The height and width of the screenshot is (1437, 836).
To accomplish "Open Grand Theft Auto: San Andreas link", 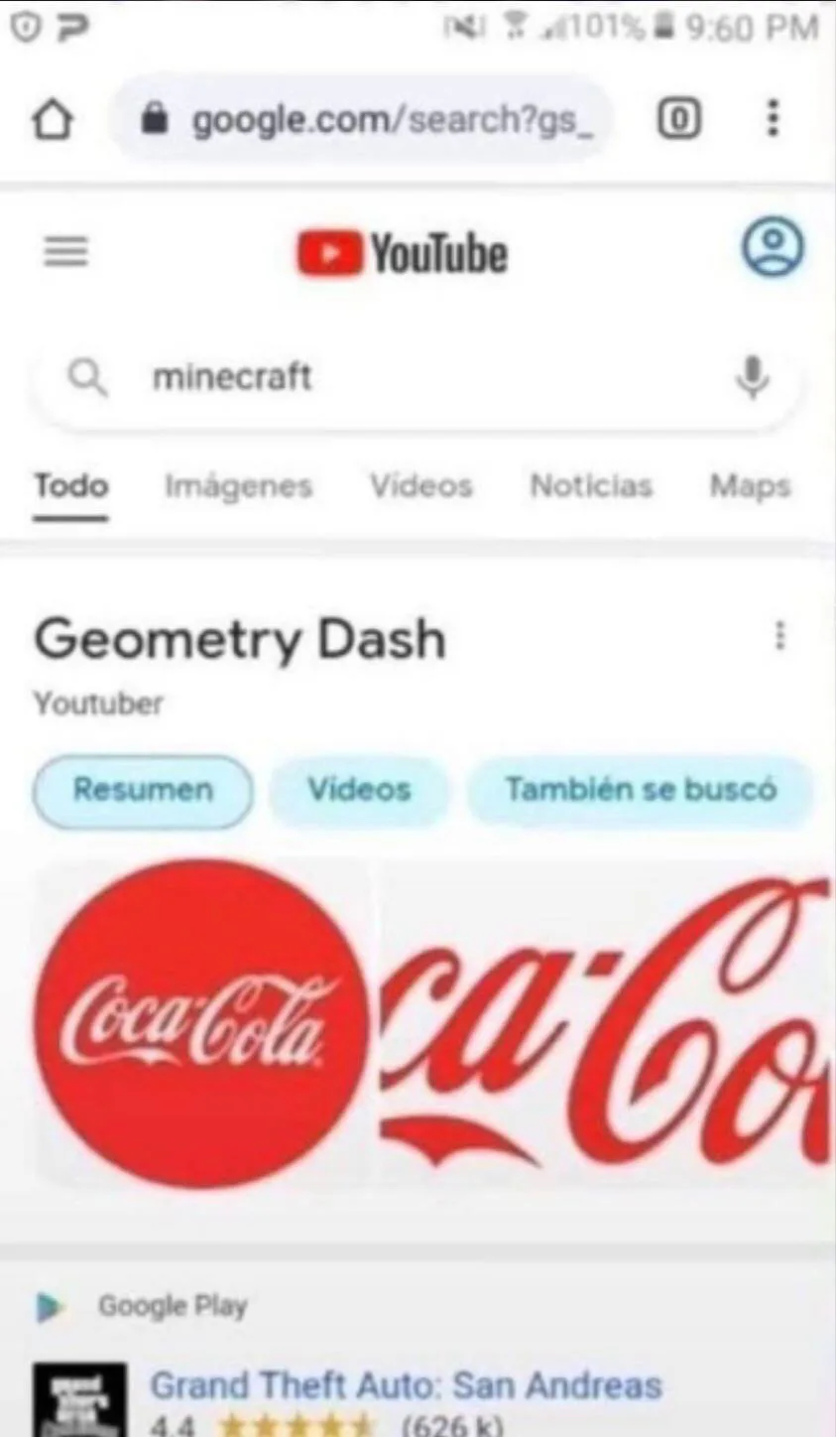I will click(x=406, y=1384).
